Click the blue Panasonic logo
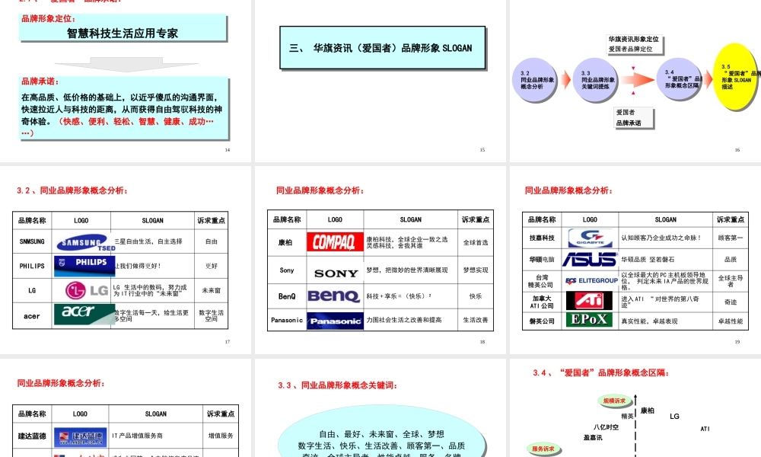This screenshot has width=761, height=457. [335, 321]
